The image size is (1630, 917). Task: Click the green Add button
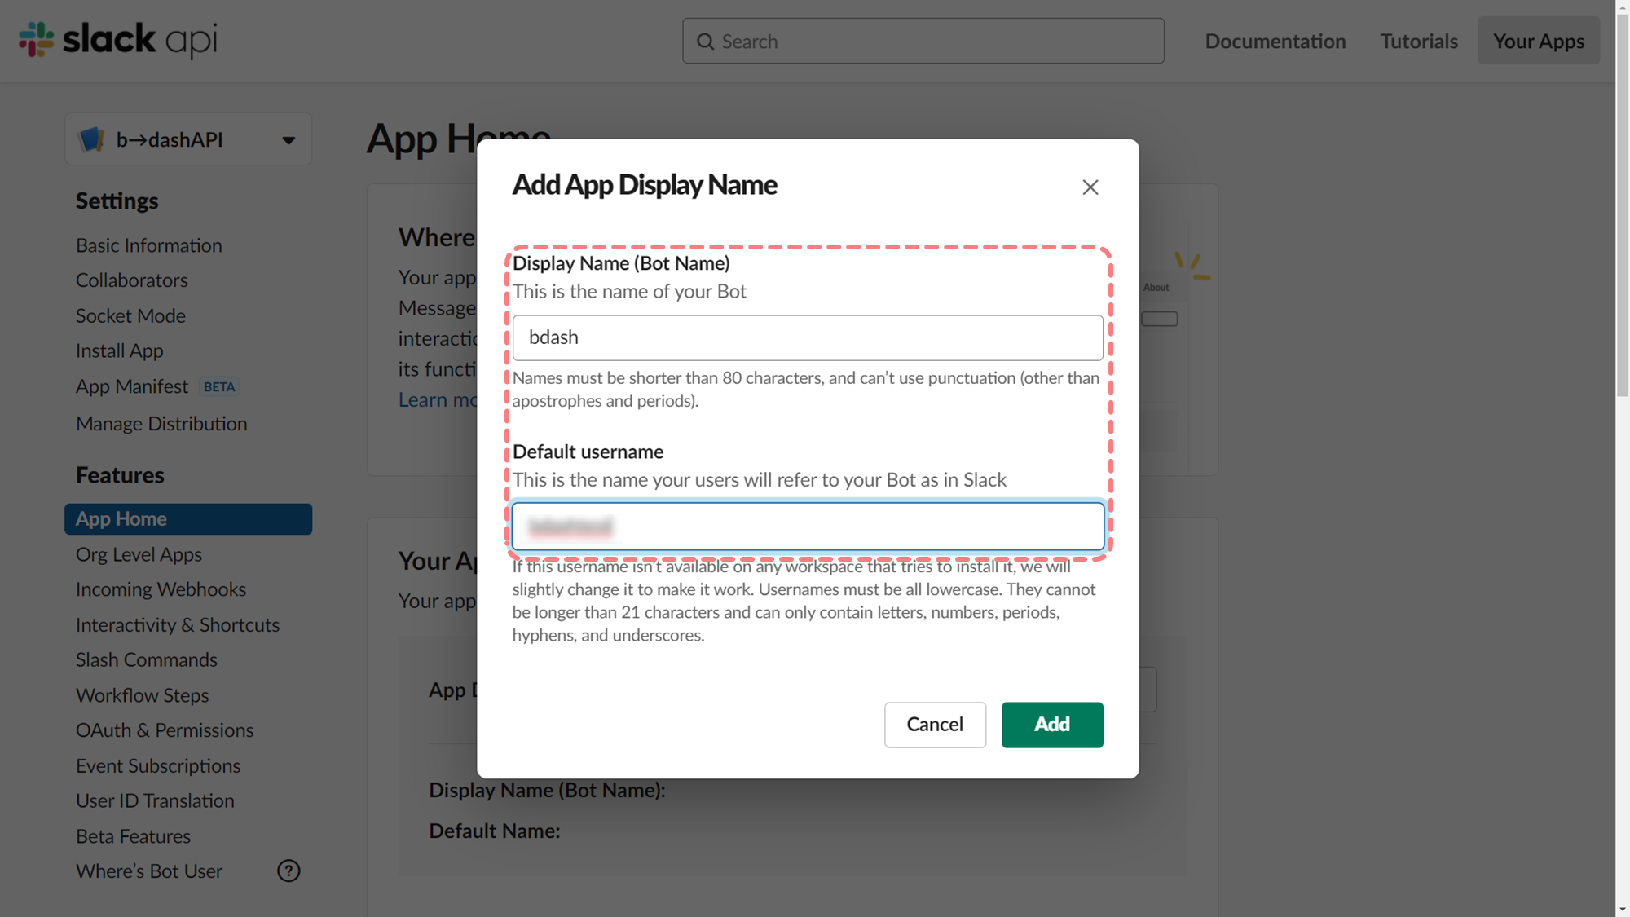pyautogui.click(x=1052, y=725)
